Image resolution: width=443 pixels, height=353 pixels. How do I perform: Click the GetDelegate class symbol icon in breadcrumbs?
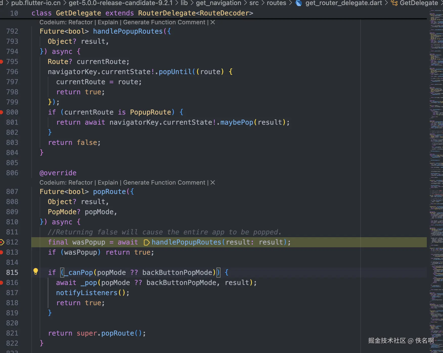click(394, 3)
